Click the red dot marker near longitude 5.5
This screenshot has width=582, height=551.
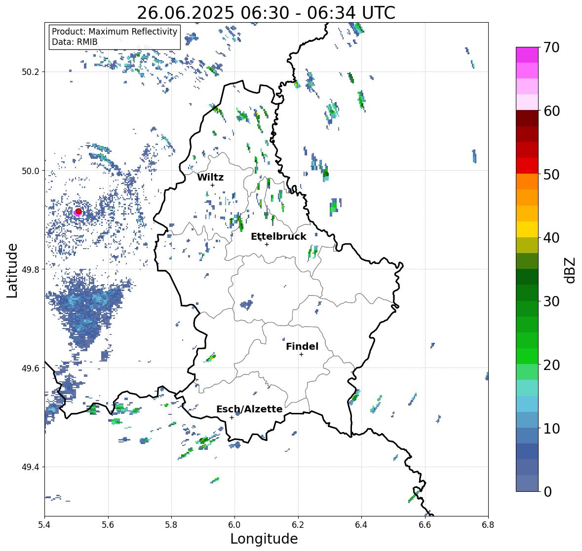[x=78, y=211]
